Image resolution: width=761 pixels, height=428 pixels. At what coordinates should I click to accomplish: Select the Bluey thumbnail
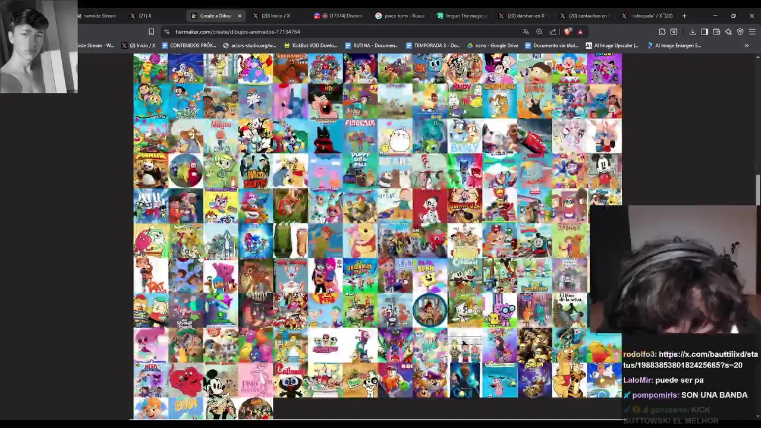click(x=465, y=137)
